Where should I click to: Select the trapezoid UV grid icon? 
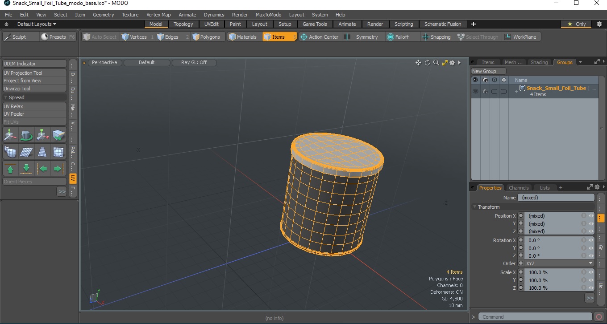(42, 152)
